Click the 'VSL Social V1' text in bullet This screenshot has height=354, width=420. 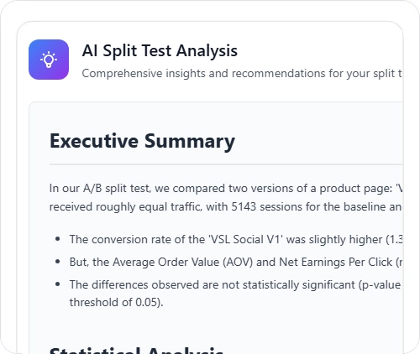(245, 240)
